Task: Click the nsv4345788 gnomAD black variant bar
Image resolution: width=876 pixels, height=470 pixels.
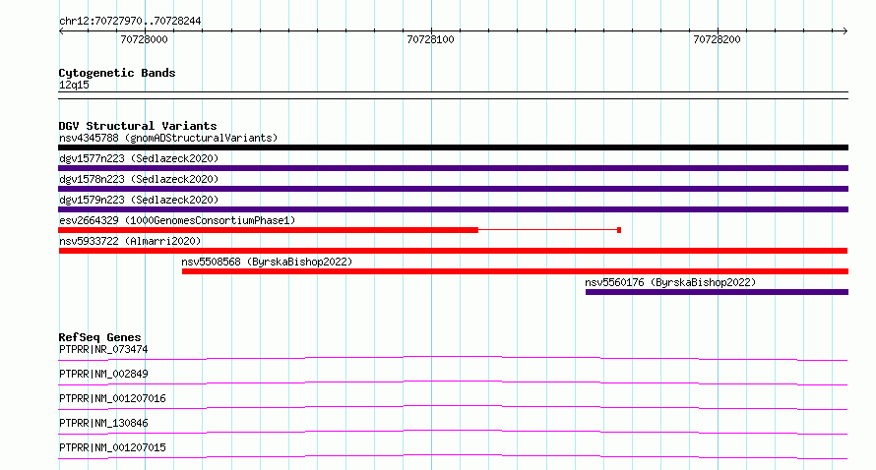Action: click(x=453, y=147)
